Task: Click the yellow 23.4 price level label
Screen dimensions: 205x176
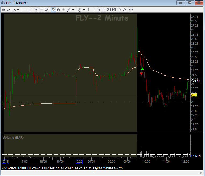Action: 194,95
